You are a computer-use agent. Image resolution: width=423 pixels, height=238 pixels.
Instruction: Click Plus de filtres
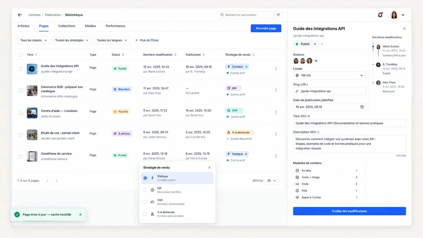[x=147, y=40]
